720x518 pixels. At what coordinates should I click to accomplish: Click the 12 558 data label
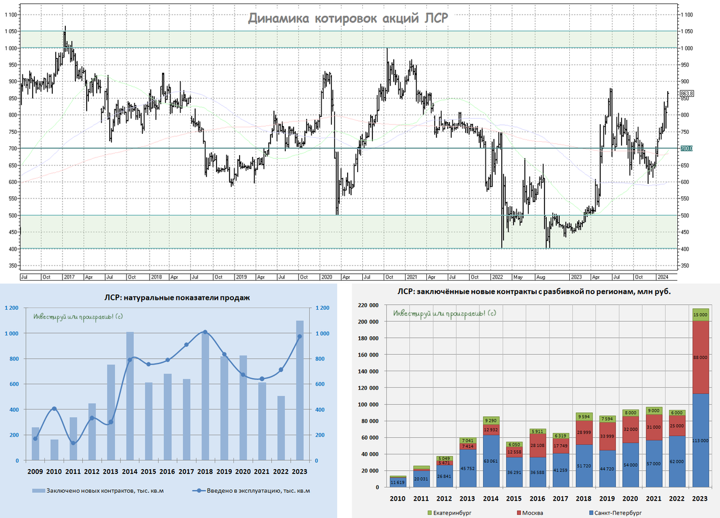pyautogui.click(x=514, y=452)
